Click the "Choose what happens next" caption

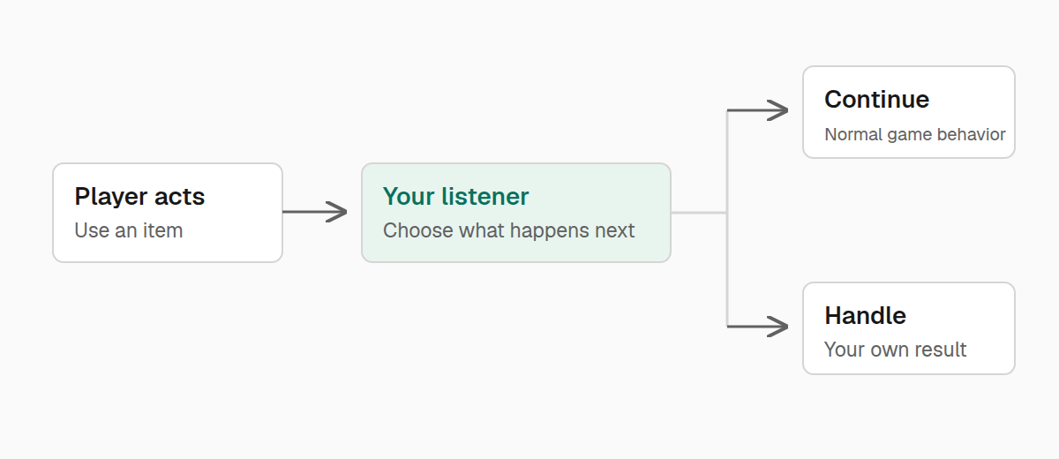[509, 230]
